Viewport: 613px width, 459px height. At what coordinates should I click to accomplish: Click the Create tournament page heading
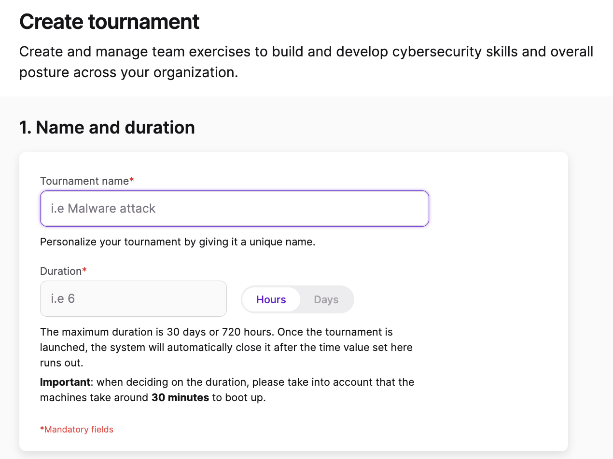(x=109, y=22)
